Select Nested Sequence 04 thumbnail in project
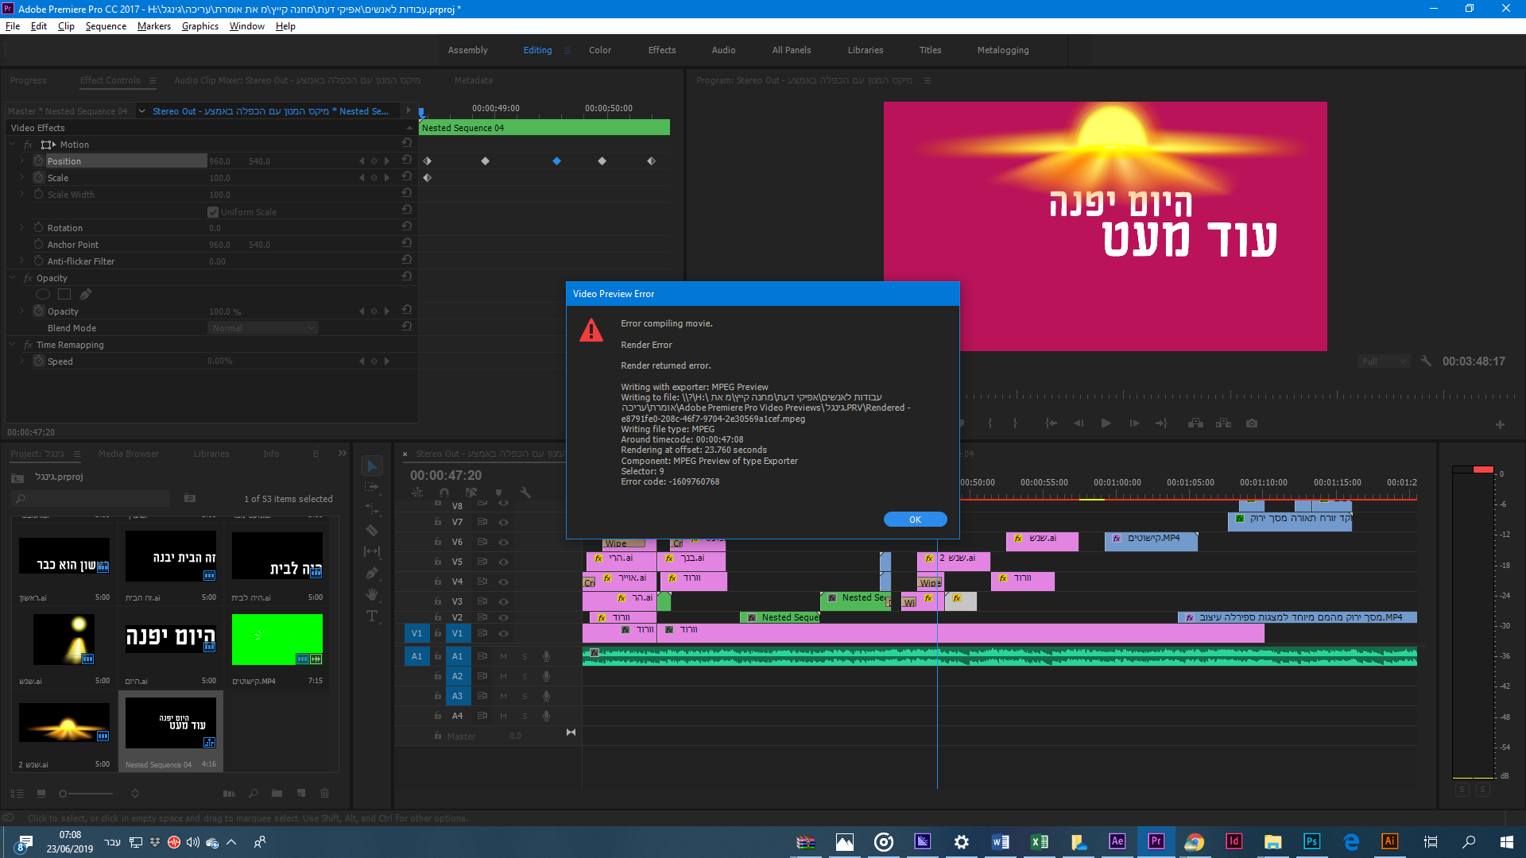The height and width of the screenshot is (858, 1526). coord(171,724)
